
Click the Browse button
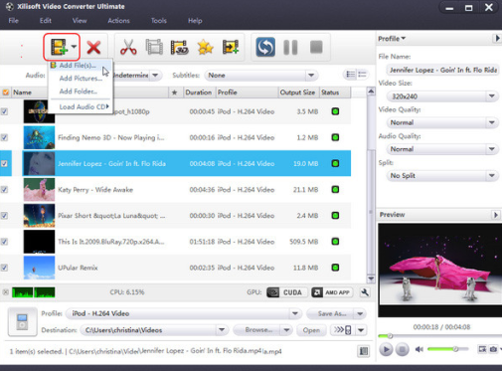pyautogui.click(x=258, y=330)
